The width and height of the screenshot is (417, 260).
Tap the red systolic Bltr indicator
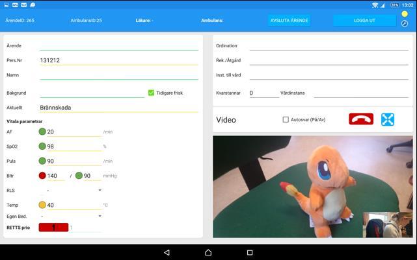pyautogui.click(x=42, y=176)
